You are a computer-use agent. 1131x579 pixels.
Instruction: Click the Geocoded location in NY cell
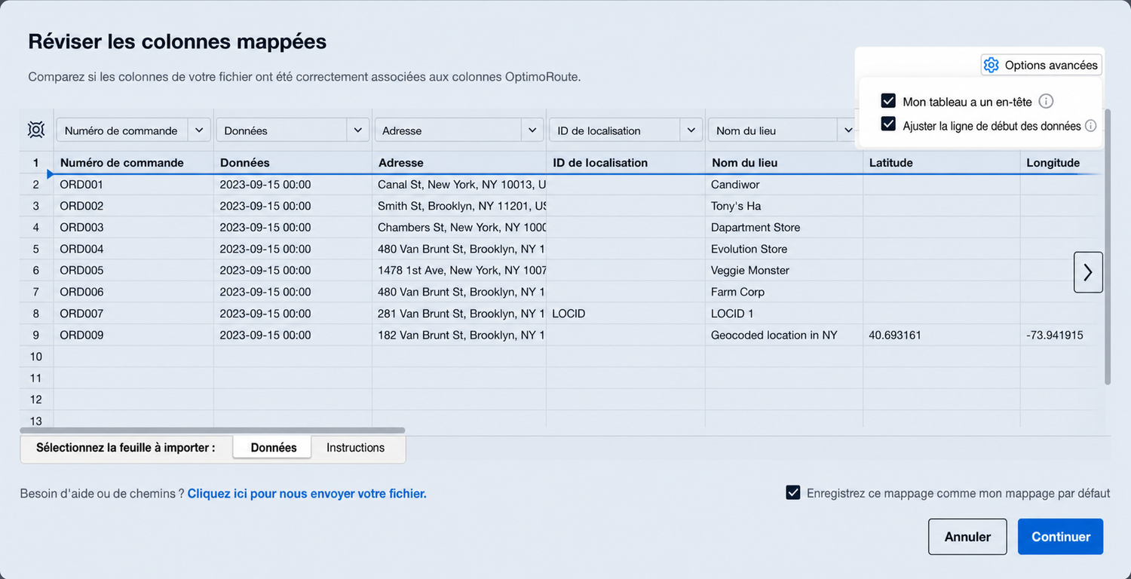point(784,335)
